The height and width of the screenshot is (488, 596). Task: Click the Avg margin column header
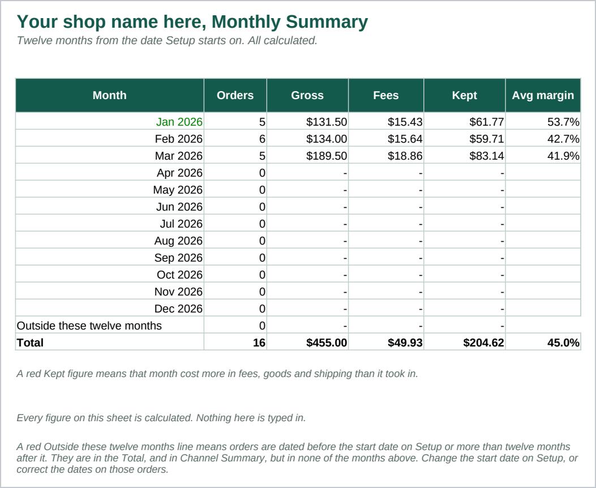coord(543,96)
